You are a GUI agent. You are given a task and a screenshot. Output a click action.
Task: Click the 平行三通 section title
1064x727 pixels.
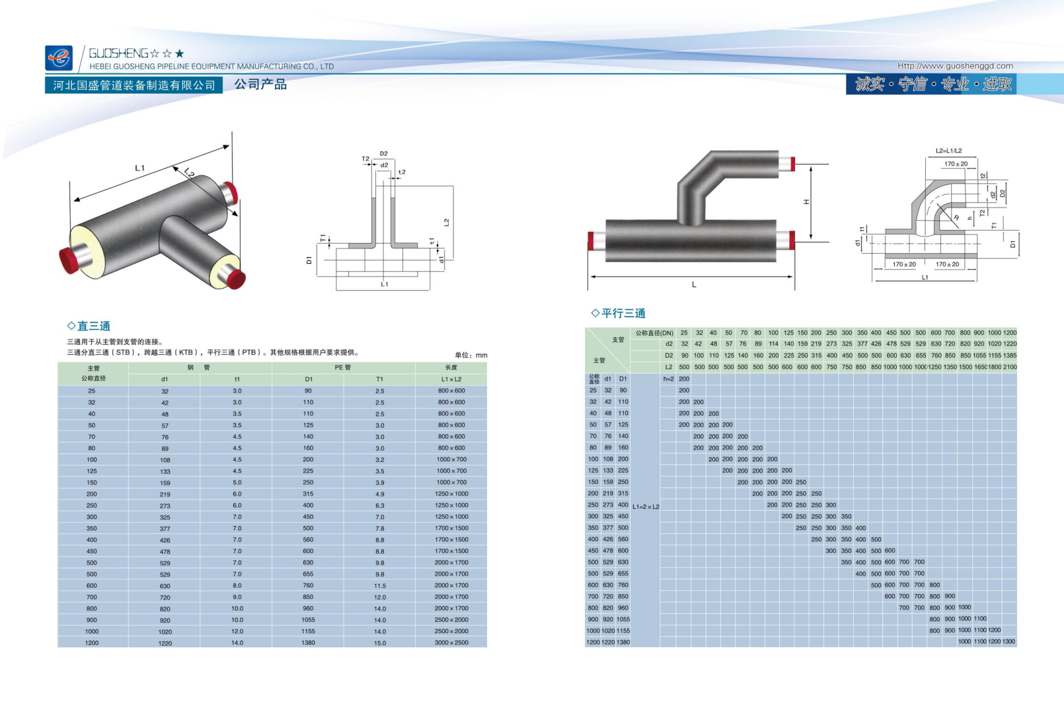[623, 313]
